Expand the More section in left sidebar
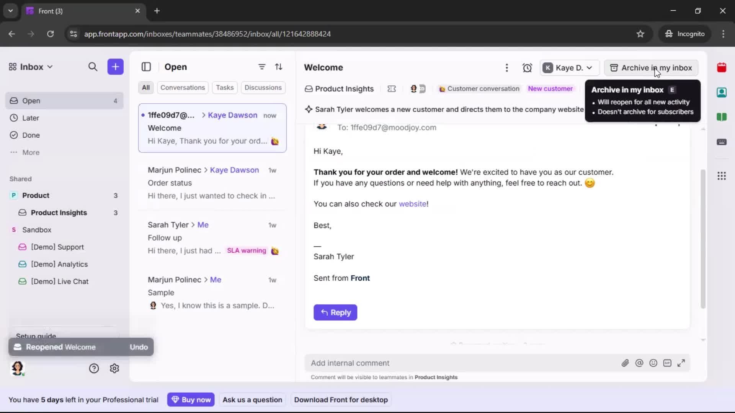 pos(31,152)
